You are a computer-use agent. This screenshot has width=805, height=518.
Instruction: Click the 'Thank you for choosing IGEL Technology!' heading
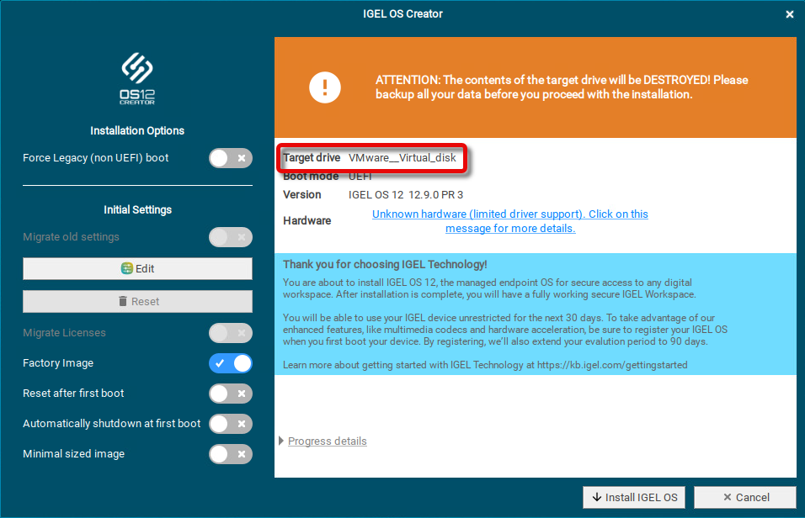click(x=385, y=265)
